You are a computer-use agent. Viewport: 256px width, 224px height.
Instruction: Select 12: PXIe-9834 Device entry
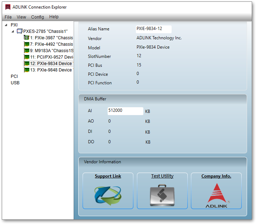pyautogui.click(x=51, y=64)
